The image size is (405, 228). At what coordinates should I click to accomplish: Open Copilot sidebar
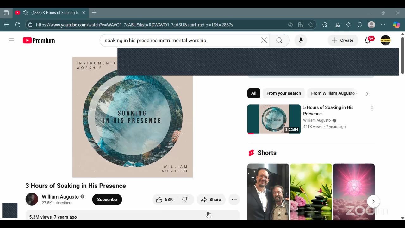(x=396, y=25)
